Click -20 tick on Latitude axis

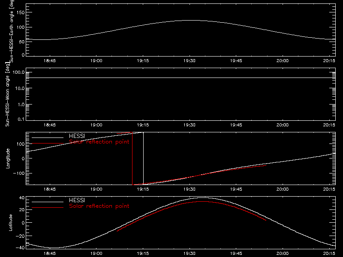click(x=20, y=236)
